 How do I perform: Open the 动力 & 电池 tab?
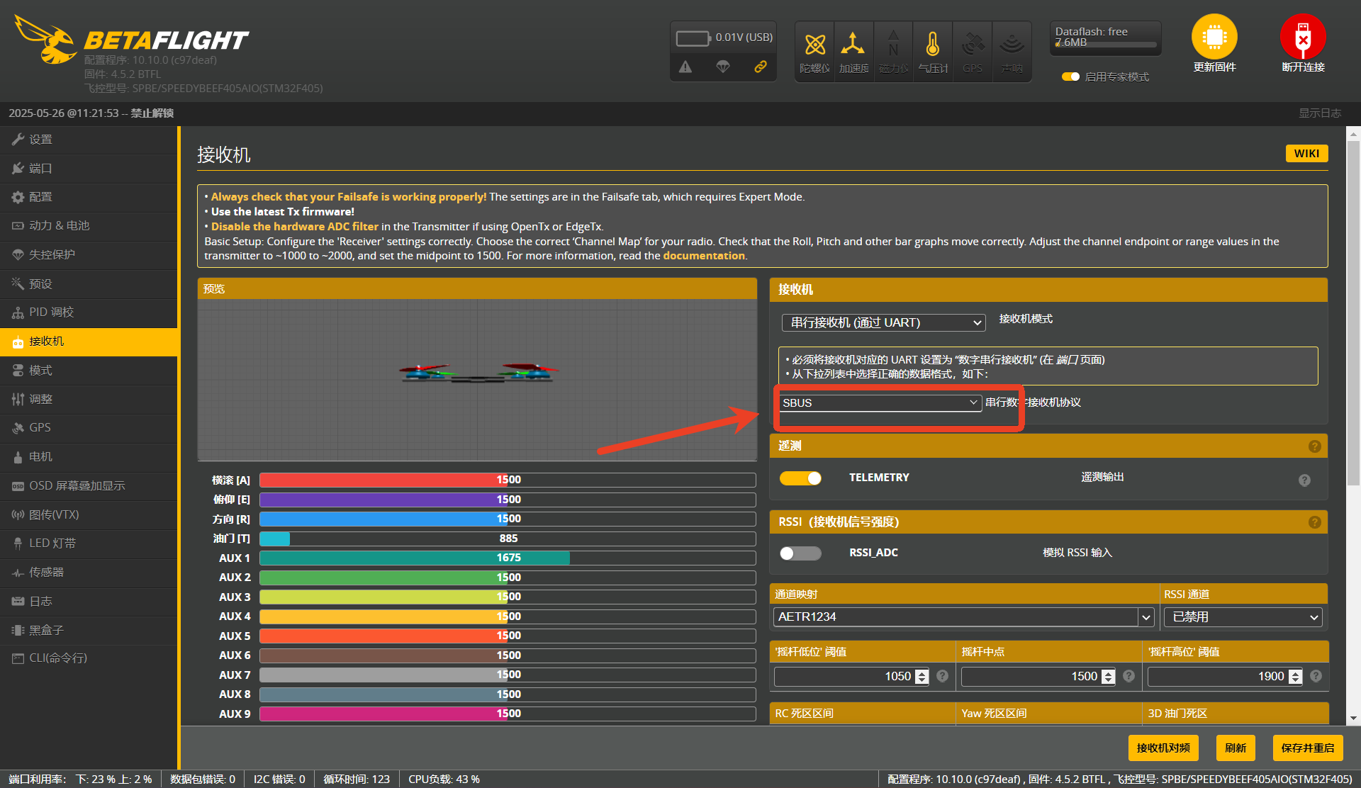coord(89,225)
